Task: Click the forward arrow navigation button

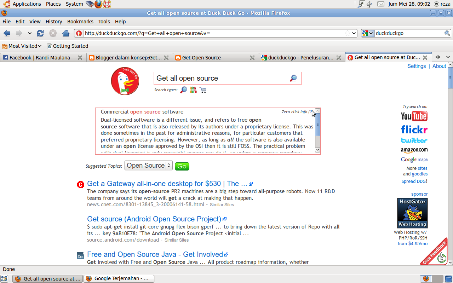Action: pyautogui.click(x=19, y=33)
